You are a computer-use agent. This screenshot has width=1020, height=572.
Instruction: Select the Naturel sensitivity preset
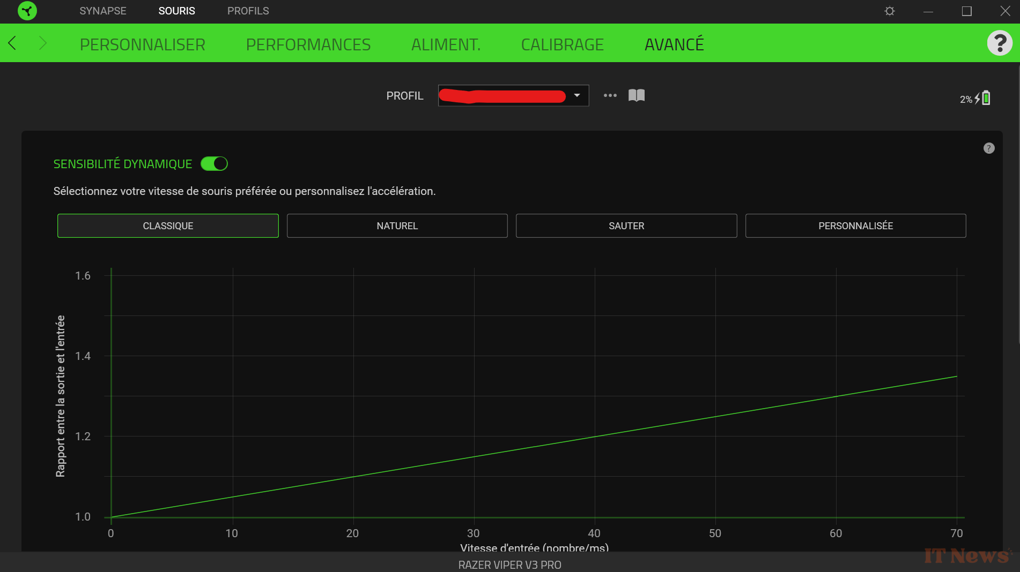pos(397,226)
